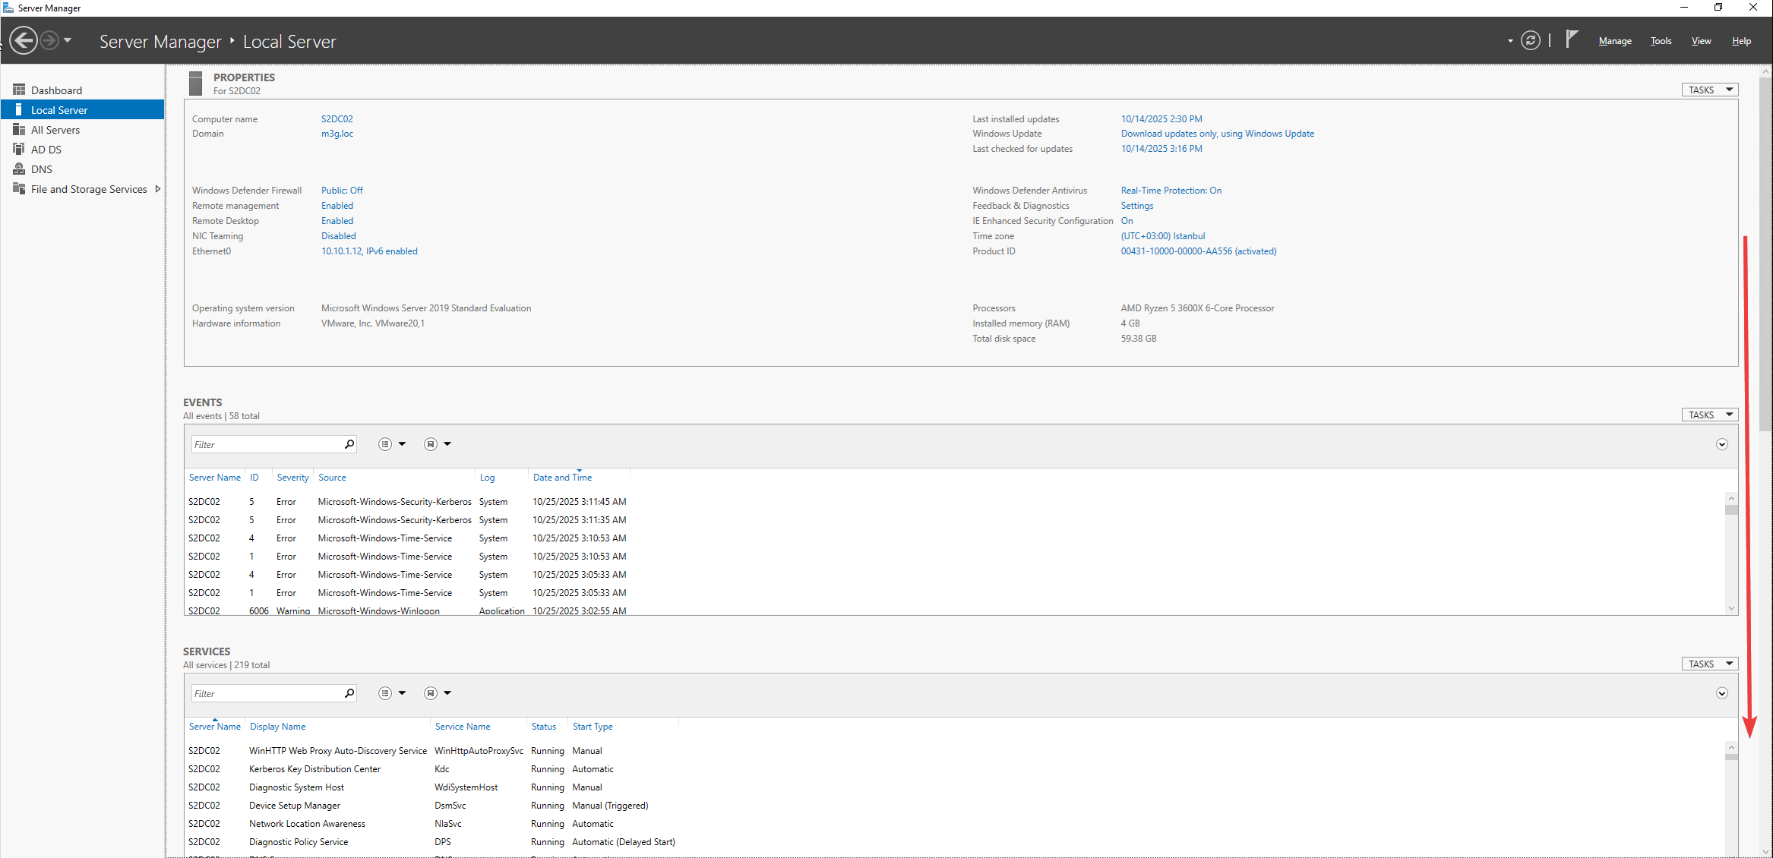Click Windows Defender Firewall Public: Off link

(342, 191)
